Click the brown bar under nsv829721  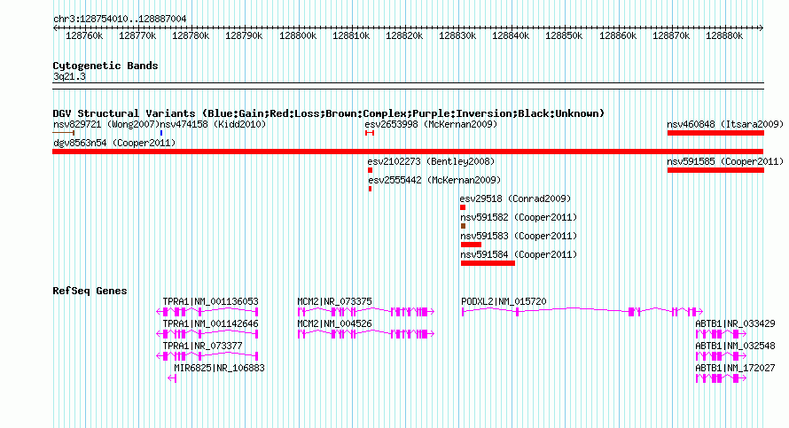click(64, 133)
